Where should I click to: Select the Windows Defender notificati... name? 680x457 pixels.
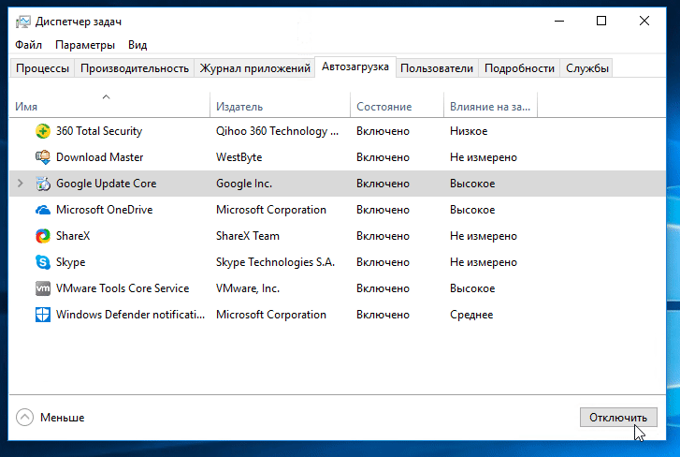[x=130, y=315]
